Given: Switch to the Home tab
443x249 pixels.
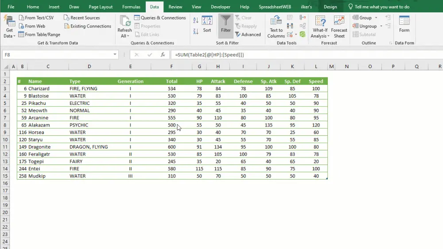Looking at the screenshot, I should (x=33, y=7).
